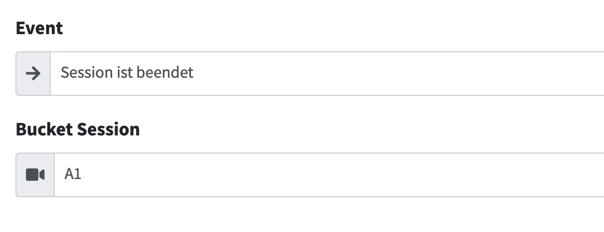Place cursor after 'A1' in session field
The image size is (604, 232).
[x=83, y=174]
